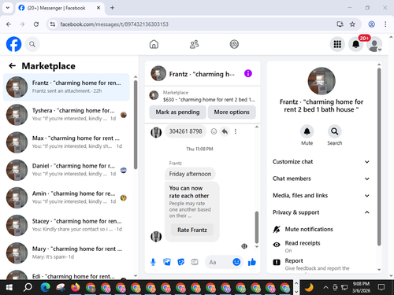This screenshot has height=295, width=394.
Task: Open the Tyshera conversation
Action: coord(66,115)
